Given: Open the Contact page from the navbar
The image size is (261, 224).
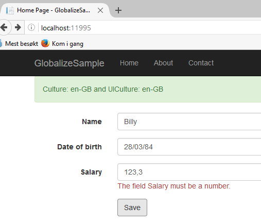Looking at the screenshot, I should pyautogui.click(x=201, y=63).
